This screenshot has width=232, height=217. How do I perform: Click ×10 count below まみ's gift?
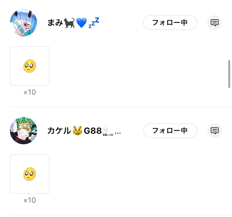[x=30, y=92]
